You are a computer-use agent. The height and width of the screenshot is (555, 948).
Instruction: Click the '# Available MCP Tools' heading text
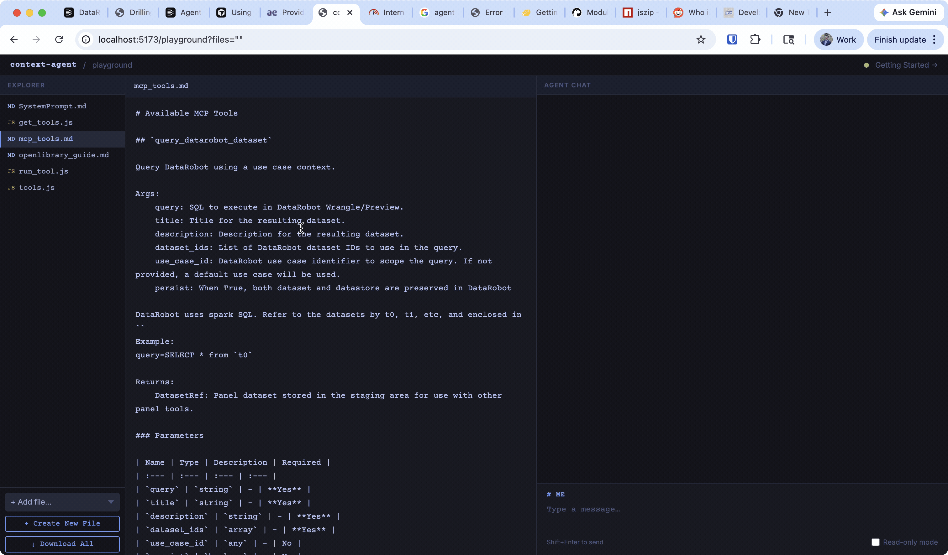[187, 113]
